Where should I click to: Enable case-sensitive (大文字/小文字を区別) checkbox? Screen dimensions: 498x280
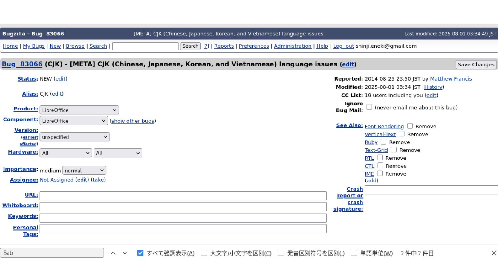click(x=204, y=253)
